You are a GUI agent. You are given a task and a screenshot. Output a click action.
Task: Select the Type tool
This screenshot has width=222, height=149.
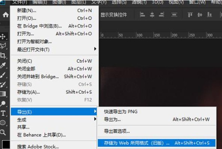3,113
